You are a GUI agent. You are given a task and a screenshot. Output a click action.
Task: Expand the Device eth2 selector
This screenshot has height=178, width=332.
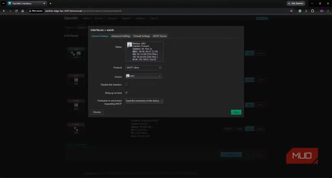[x=143, y=76]
